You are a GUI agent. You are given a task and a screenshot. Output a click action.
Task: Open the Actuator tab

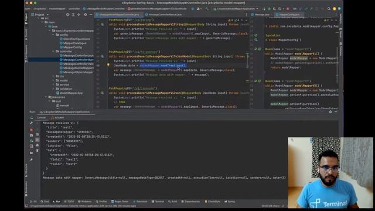pyautogui.click(x=57, y=118)
